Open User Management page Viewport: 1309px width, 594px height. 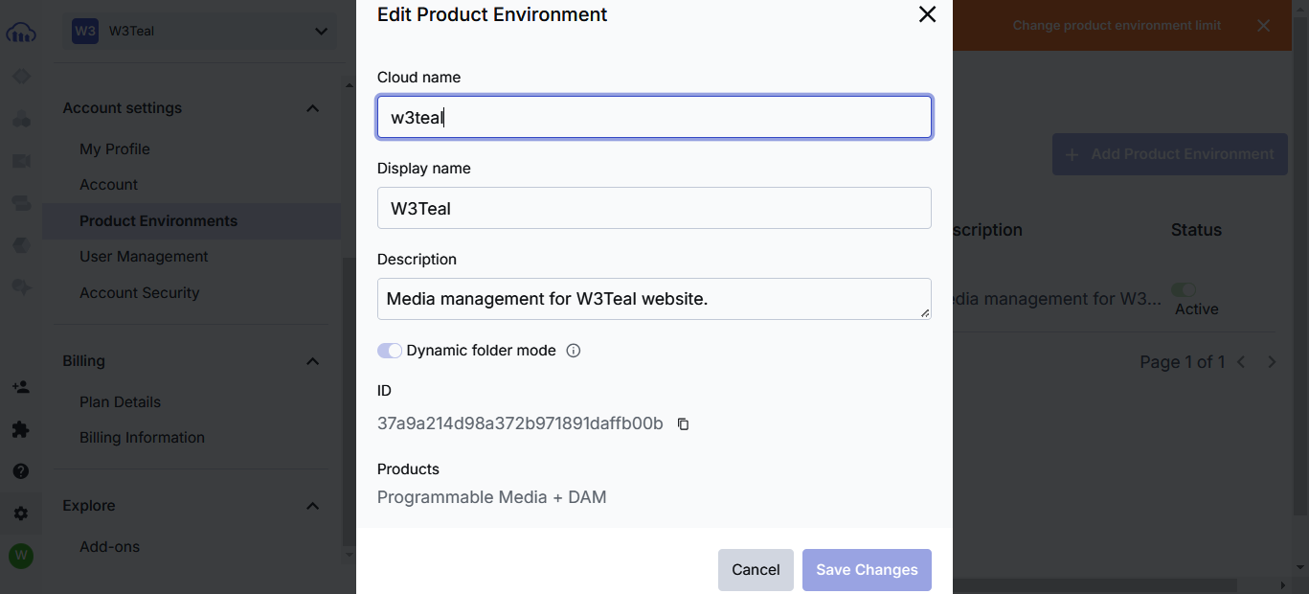(x=144, y=256)
